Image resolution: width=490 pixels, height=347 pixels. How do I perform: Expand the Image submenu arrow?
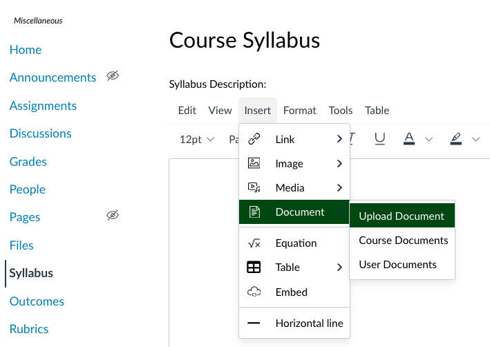click(x=339, y=163)
